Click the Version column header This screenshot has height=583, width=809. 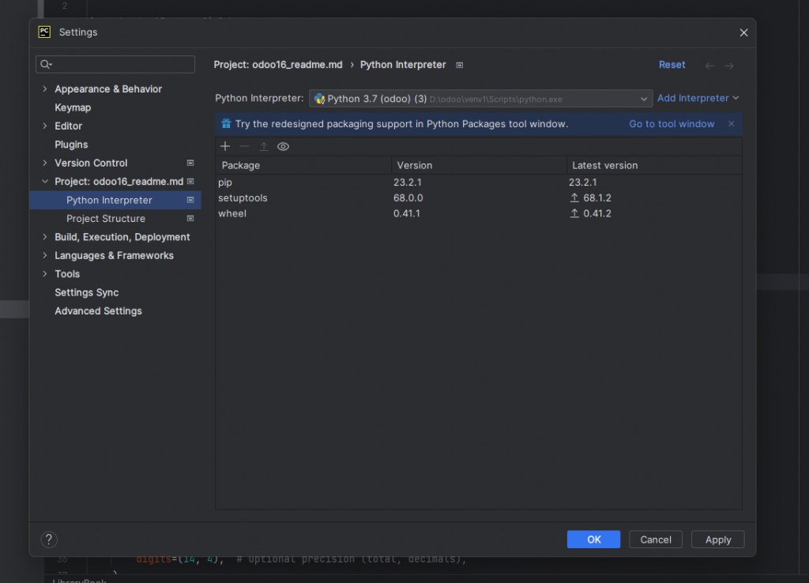(x=479, y=166)
